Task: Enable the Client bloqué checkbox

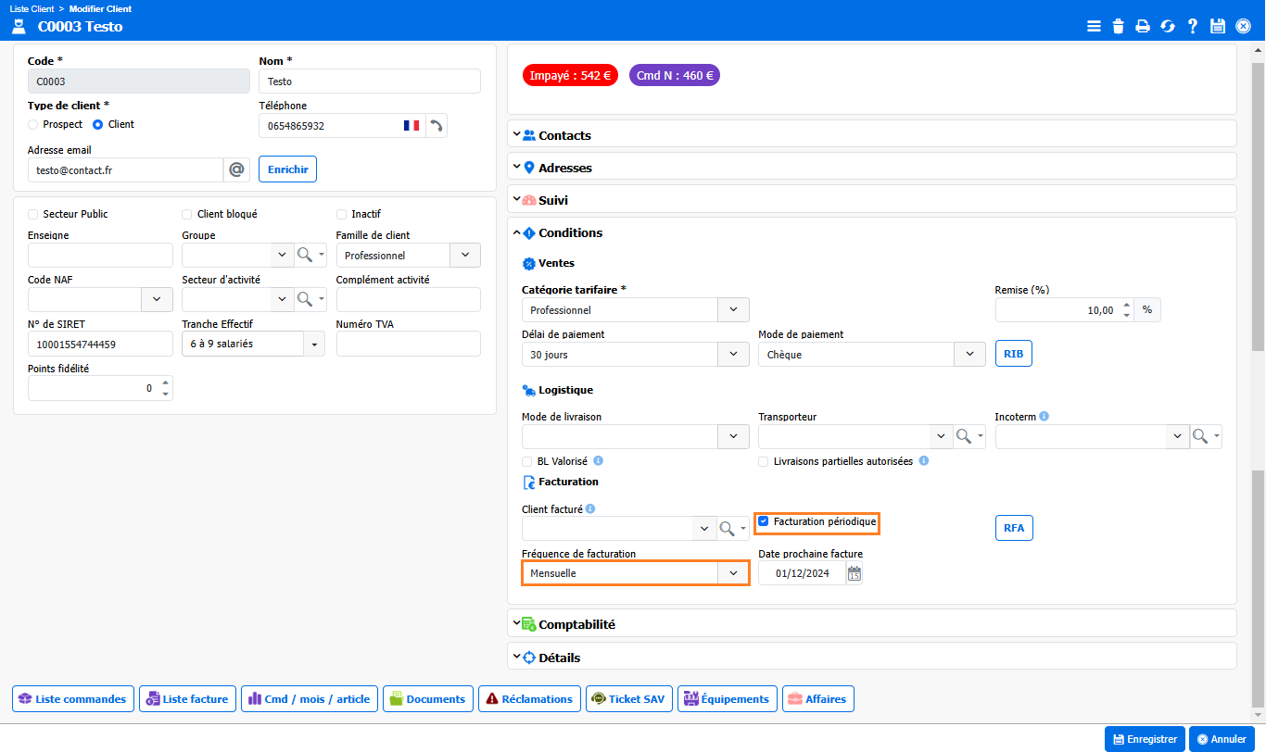Action: pos(187,214)
